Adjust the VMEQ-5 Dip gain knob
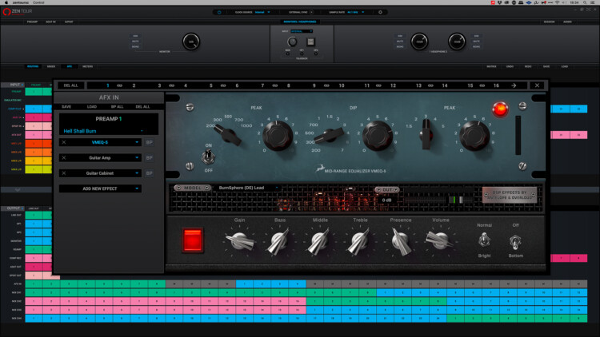Image resolution: width=600 pixels, height=337 pixels. tap(378, 135)
